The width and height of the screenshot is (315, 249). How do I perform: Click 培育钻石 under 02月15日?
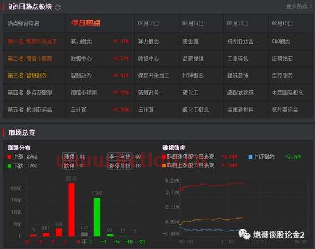[x=282, y=58]
